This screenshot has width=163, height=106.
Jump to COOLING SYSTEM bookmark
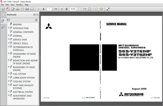pos(22,82)
